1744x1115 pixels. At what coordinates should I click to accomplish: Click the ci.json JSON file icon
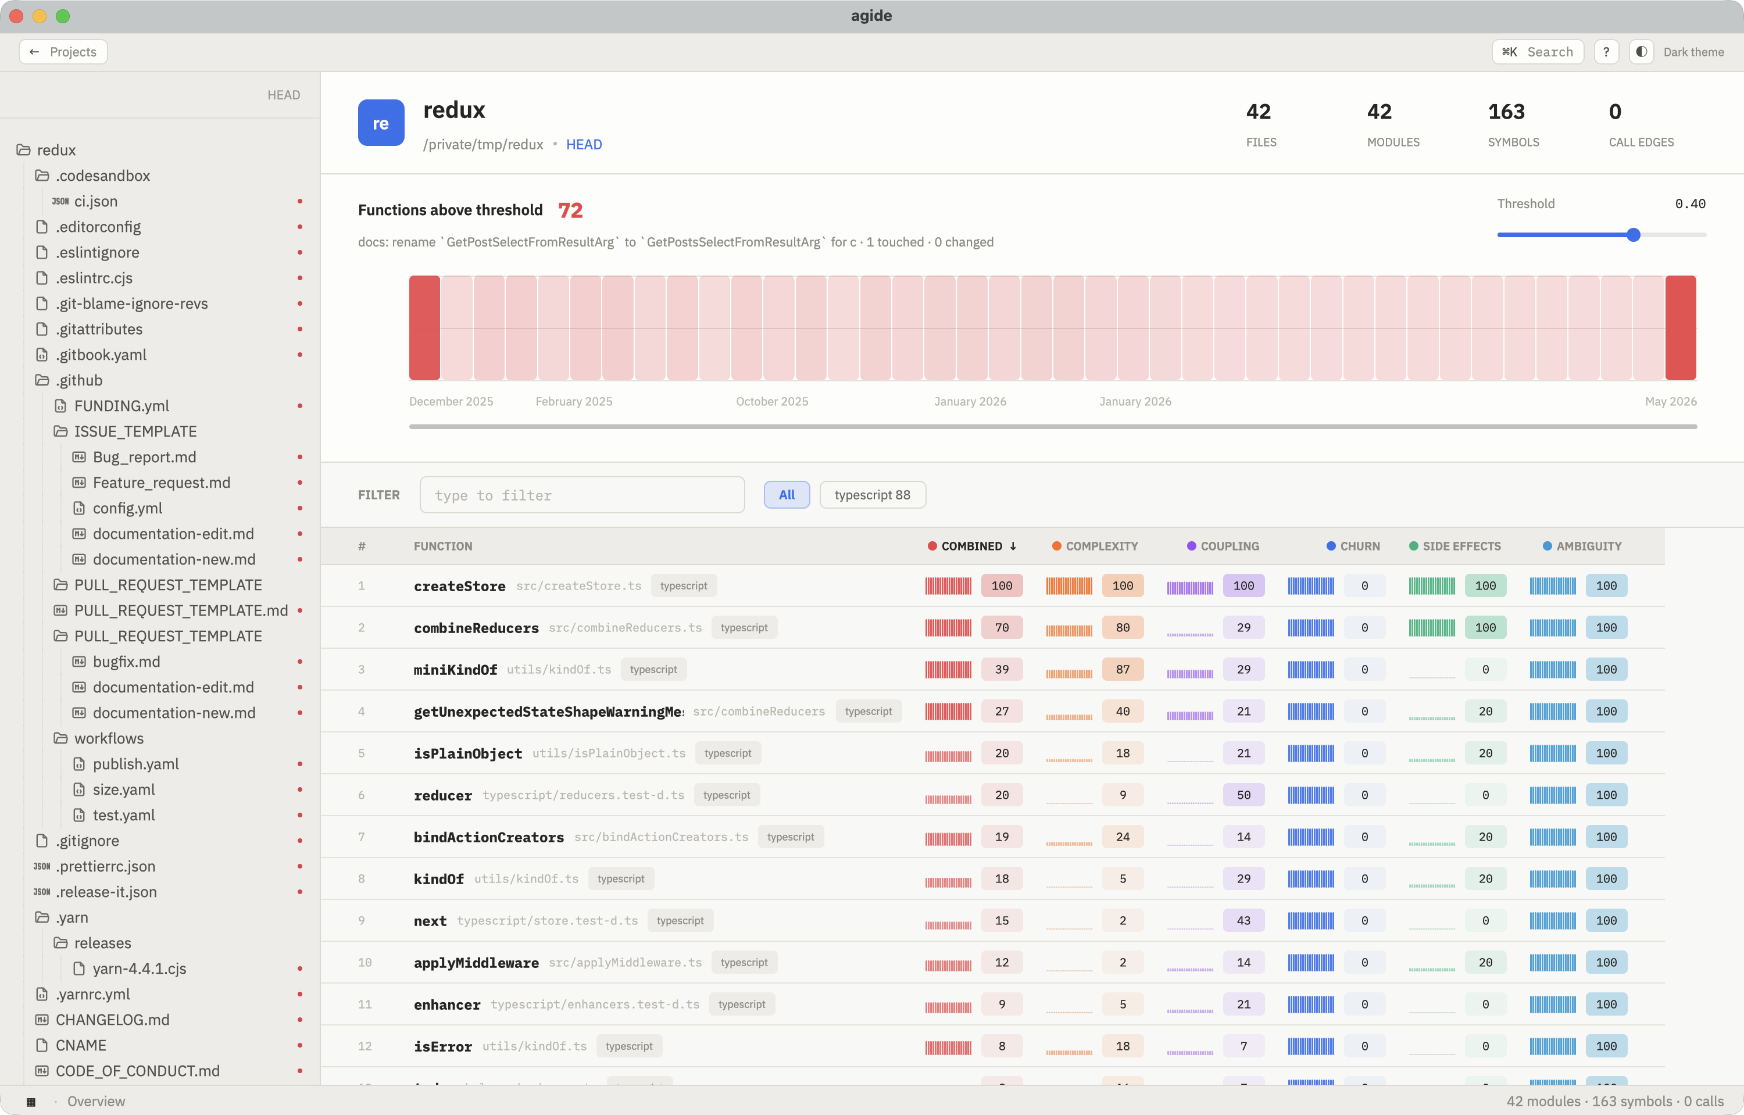pos(61,201)
